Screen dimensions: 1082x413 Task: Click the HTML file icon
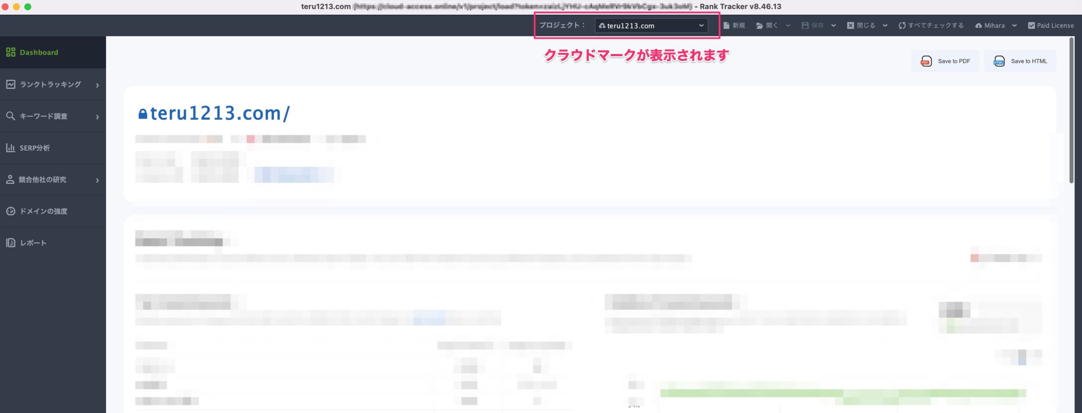tap(999, 61)
